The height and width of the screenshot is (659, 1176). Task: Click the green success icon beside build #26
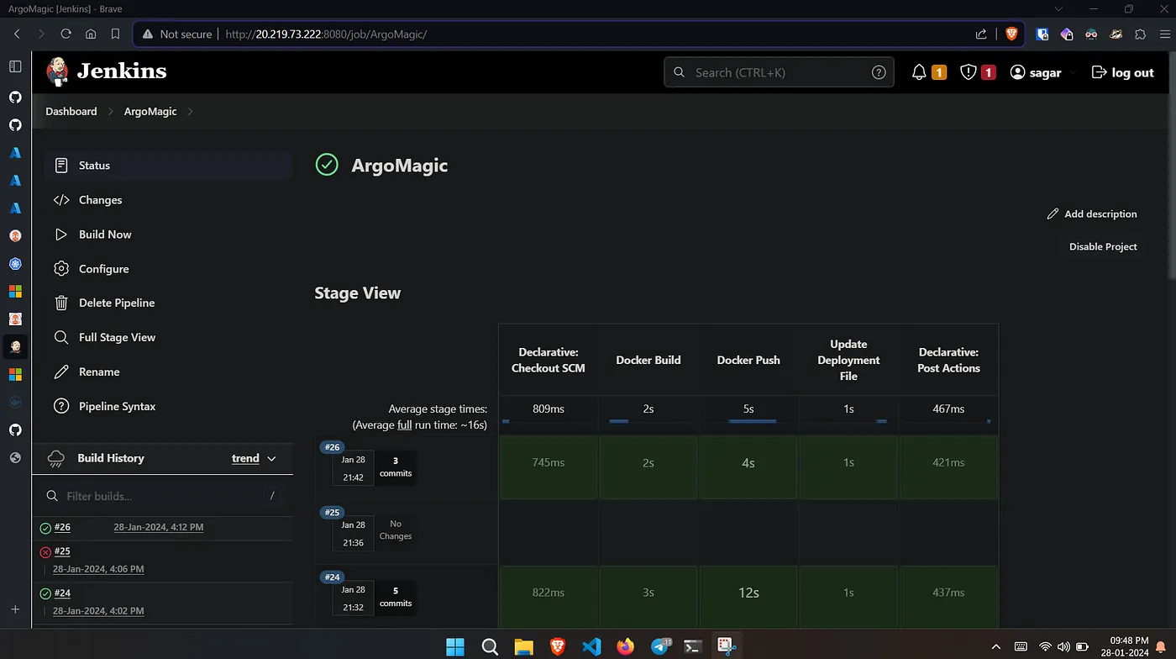45,528
